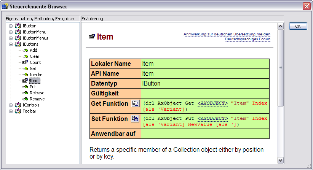Select the Release tree item

[x=37, y=93]
